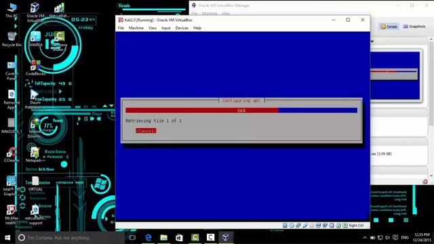Click the keyboard capture icon near Right Ctrl

(345, 226)
